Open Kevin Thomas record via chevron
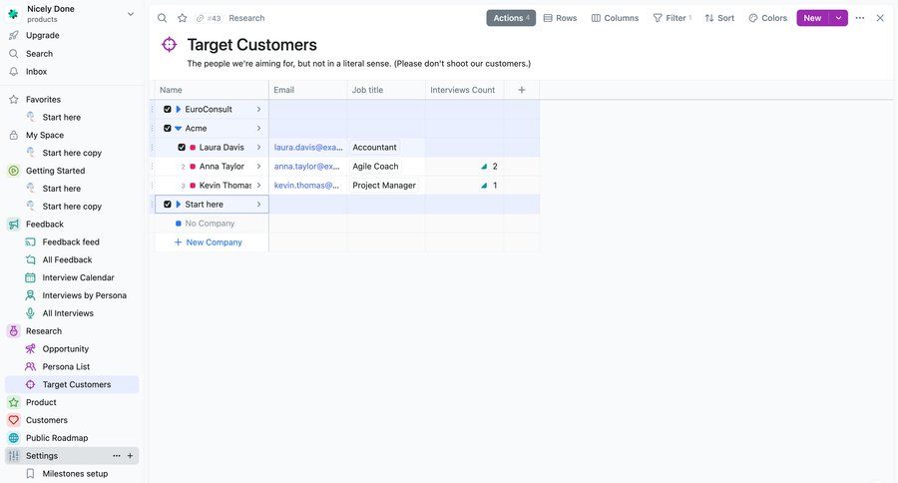The height and width of the screenshot is (483, 898). coord(258,185)
